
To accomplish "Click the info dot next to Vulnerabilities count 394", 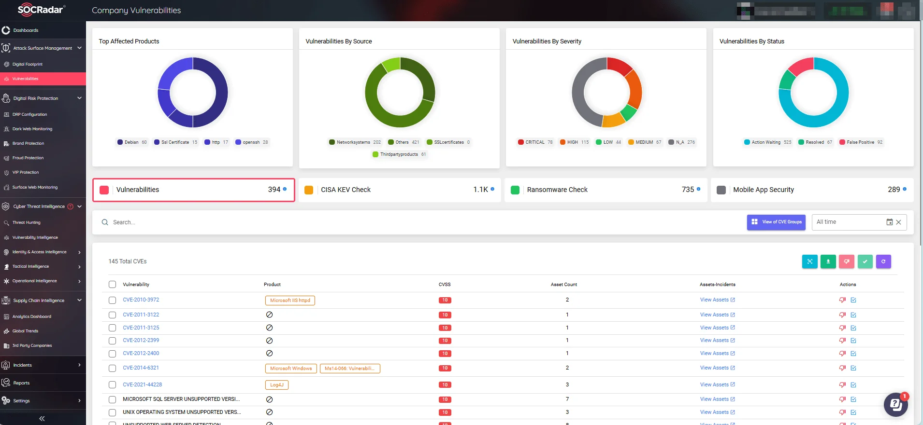I will point(285,189).
